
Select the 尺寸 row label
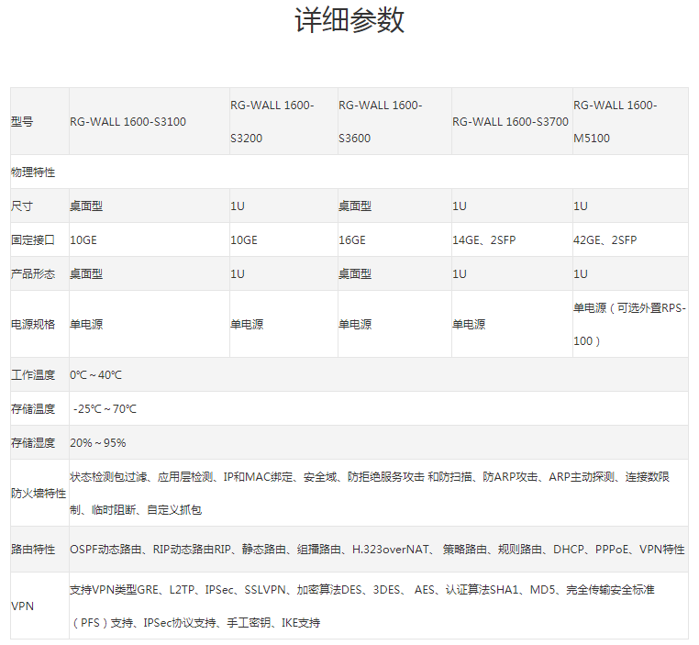[22, 206]
